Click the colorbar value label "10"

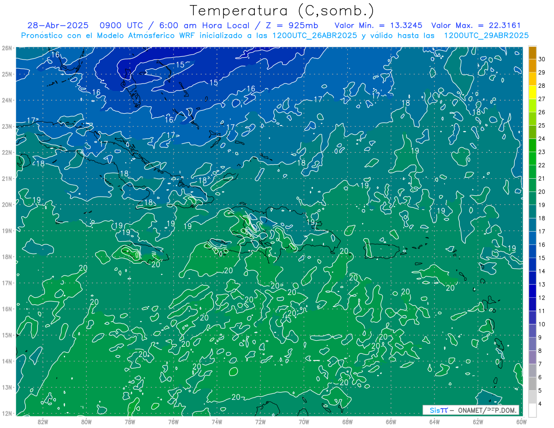[542, 324]
